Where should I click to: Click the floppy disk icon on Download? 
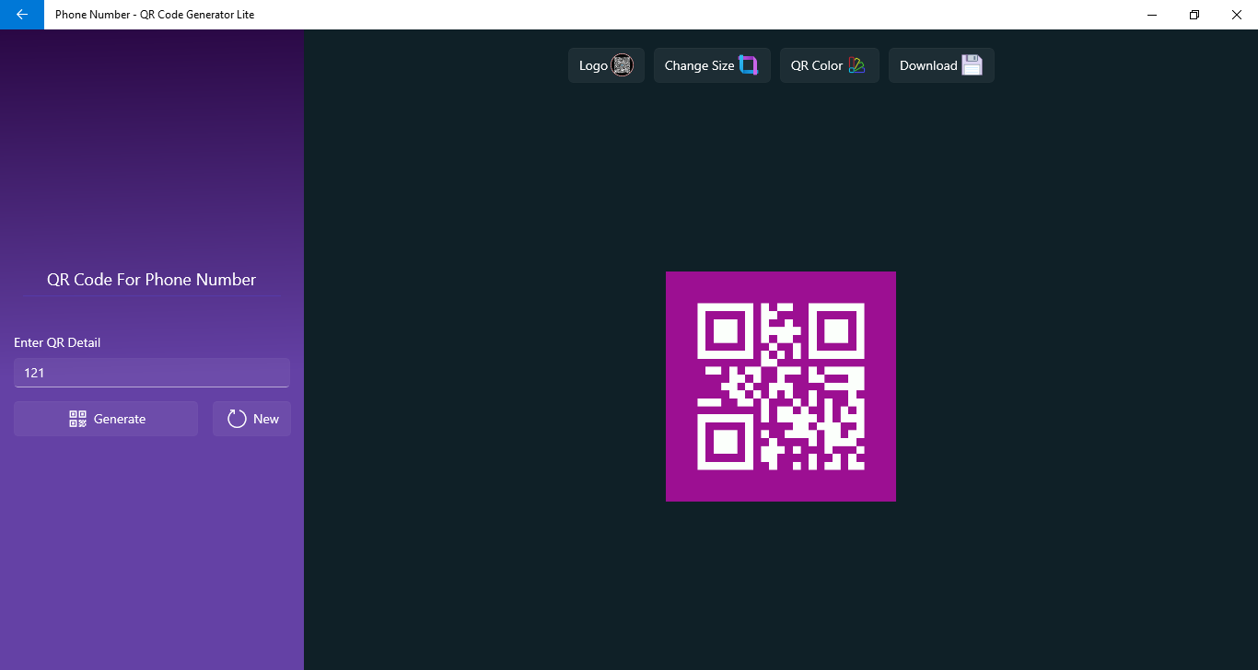972,65
